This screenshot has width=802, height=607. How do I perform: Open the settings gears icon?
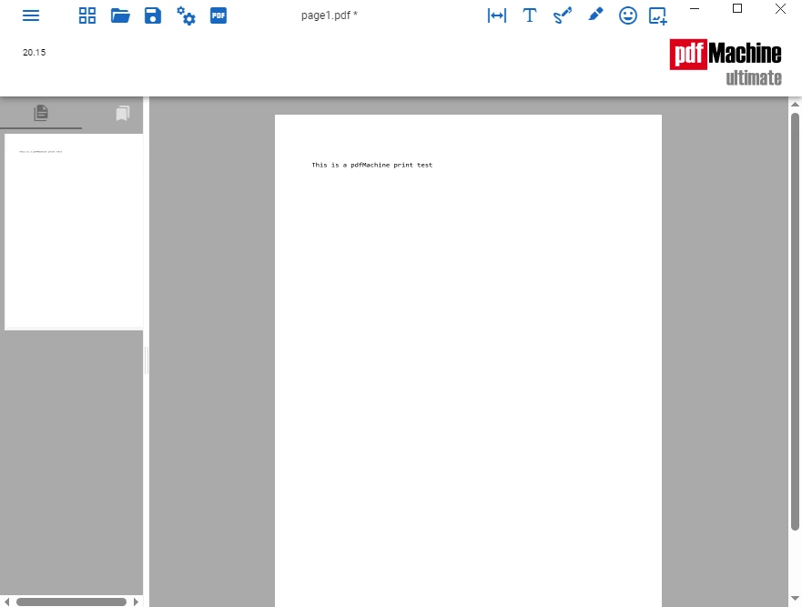click(x=186, y=15)
